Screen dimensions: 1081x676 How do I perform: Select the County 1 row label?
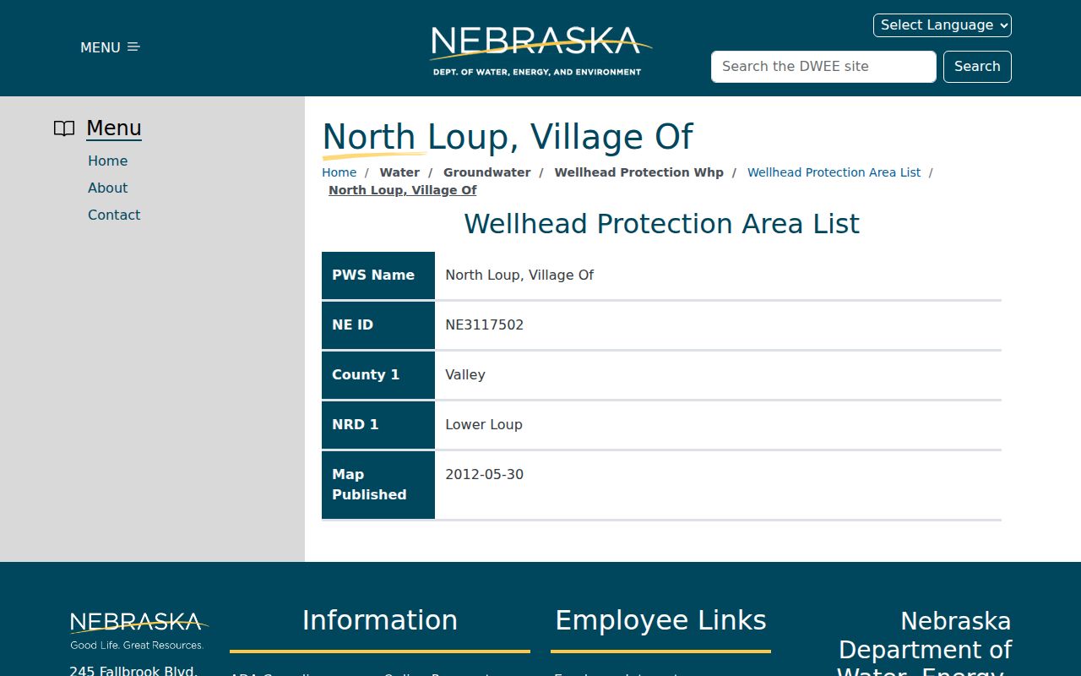(x=378, y=374)
